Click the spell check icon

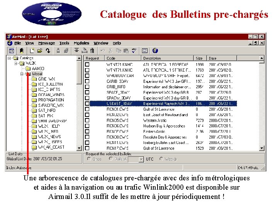134,51
